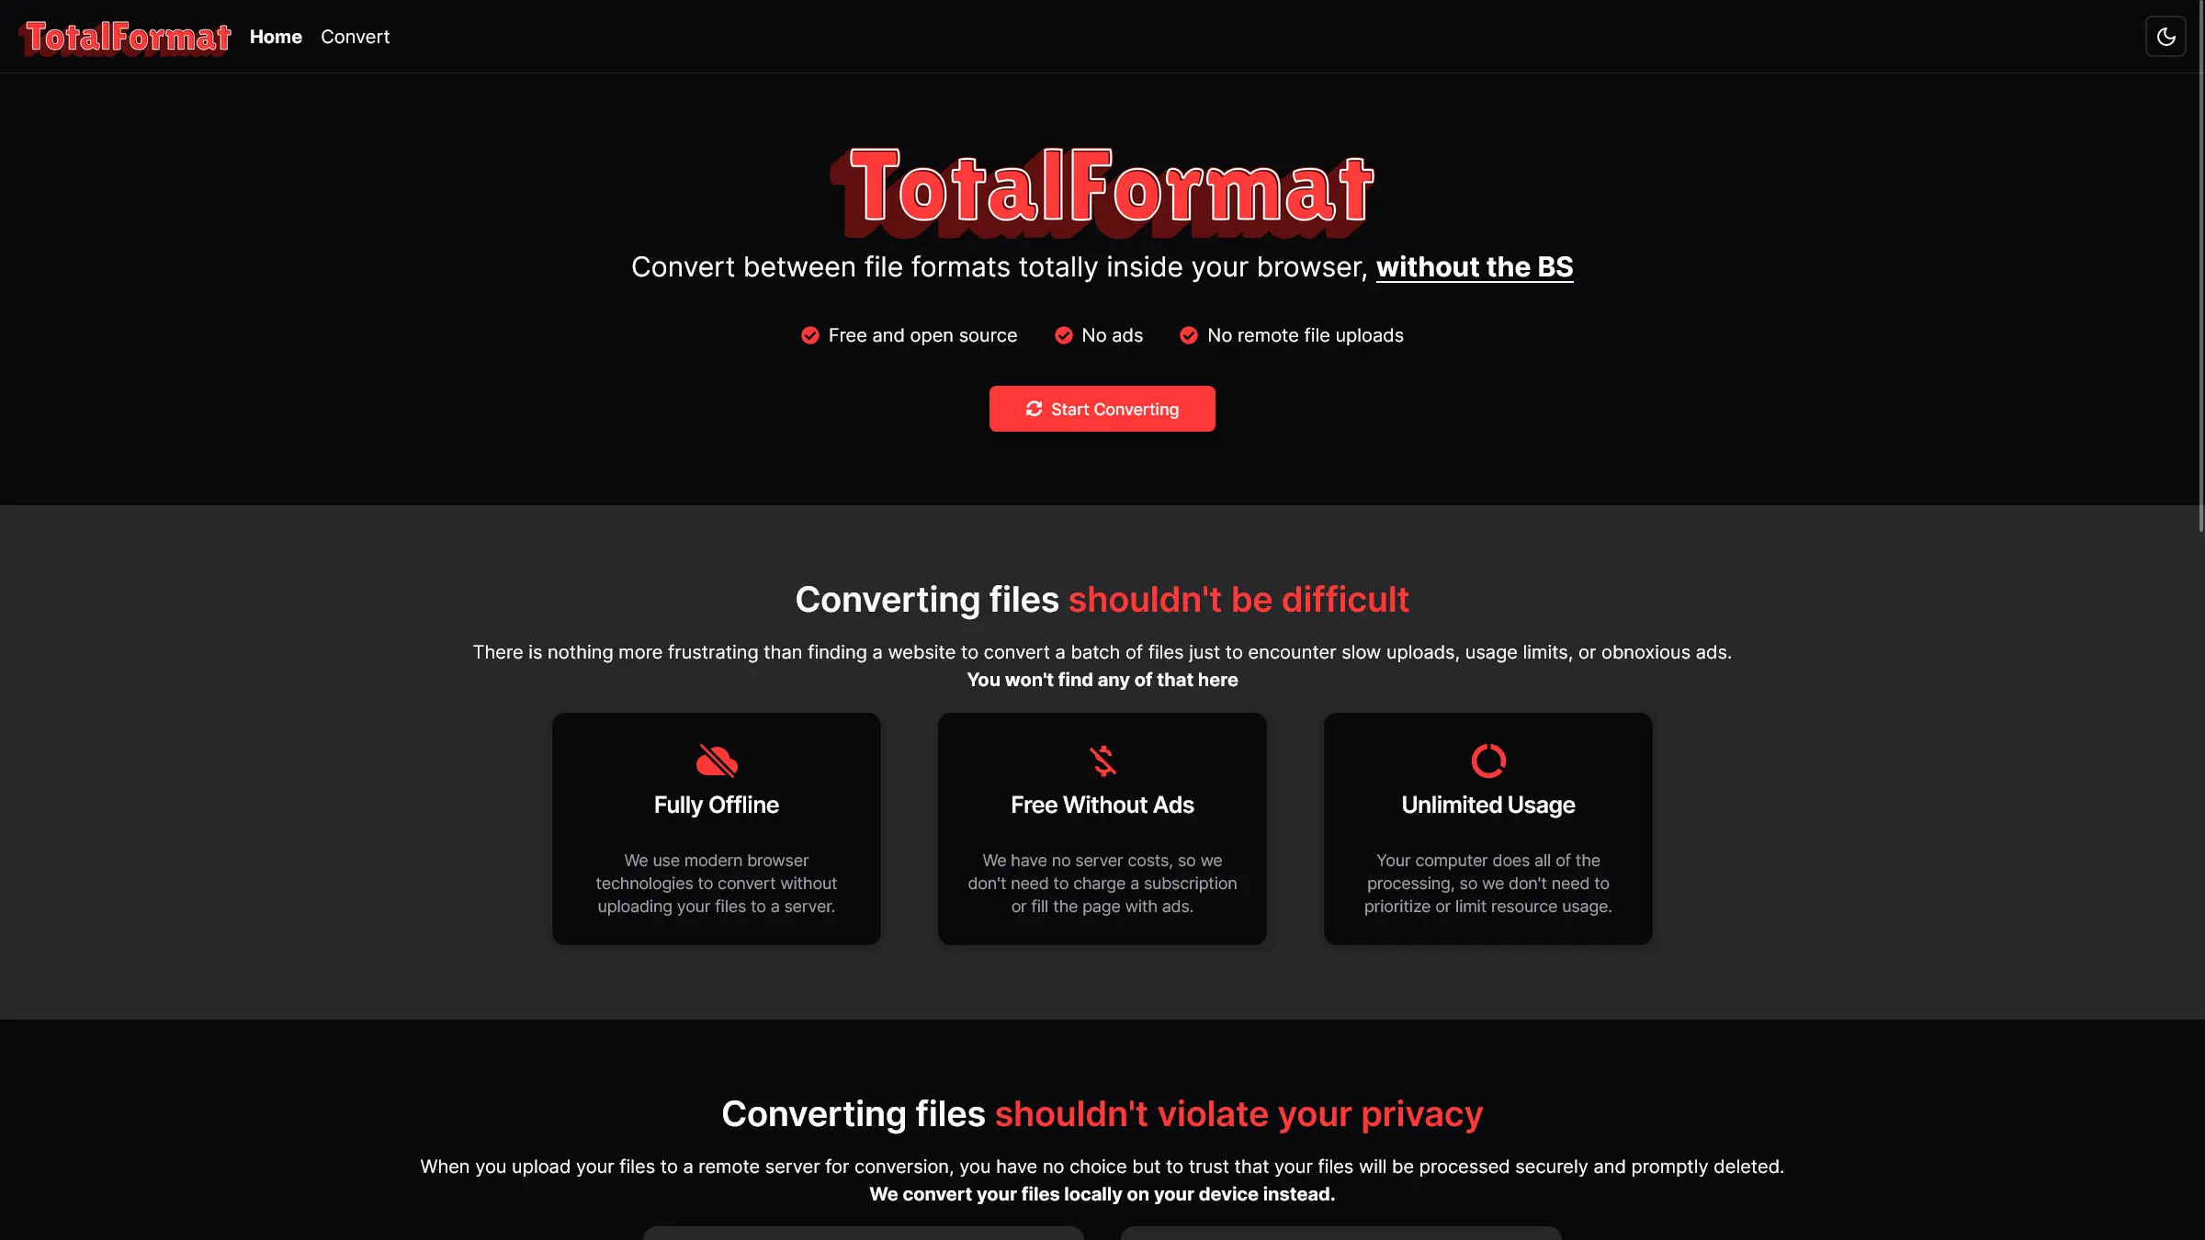
Task: Toggle the dark mode icon top right
Action: (2164, 37)
